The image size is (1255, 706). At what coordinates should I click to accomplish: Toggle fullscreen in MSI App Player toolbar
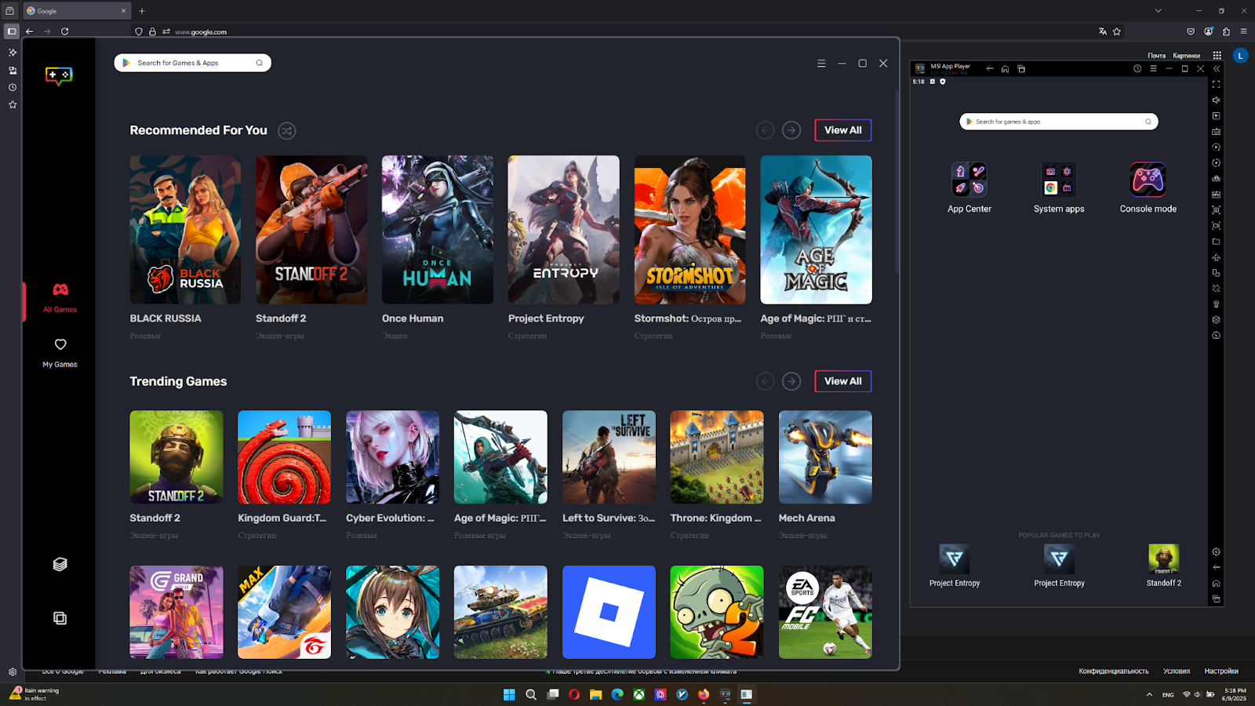pyautogui.click(x=1216, y=84)
